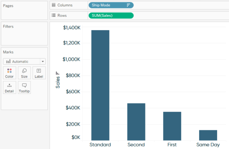Click the Rows shelf label text
Image resolution: width=229 pixels, height=149 pixels.
62,16
